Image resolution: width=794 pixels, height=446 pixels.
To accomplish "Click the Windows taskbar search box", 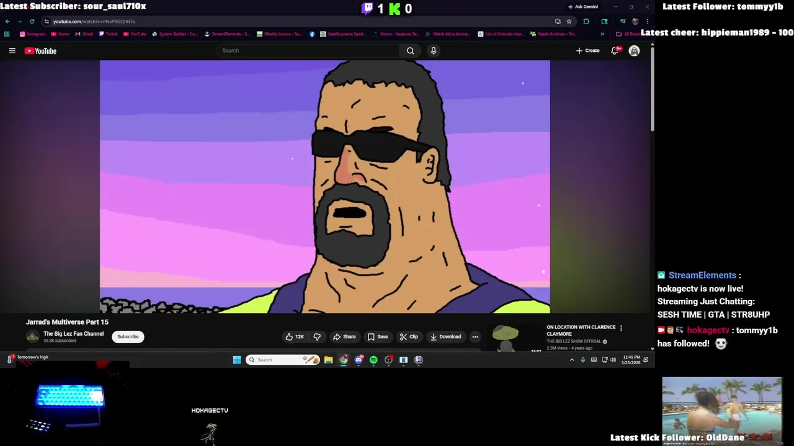I will [x=283, y=360].
